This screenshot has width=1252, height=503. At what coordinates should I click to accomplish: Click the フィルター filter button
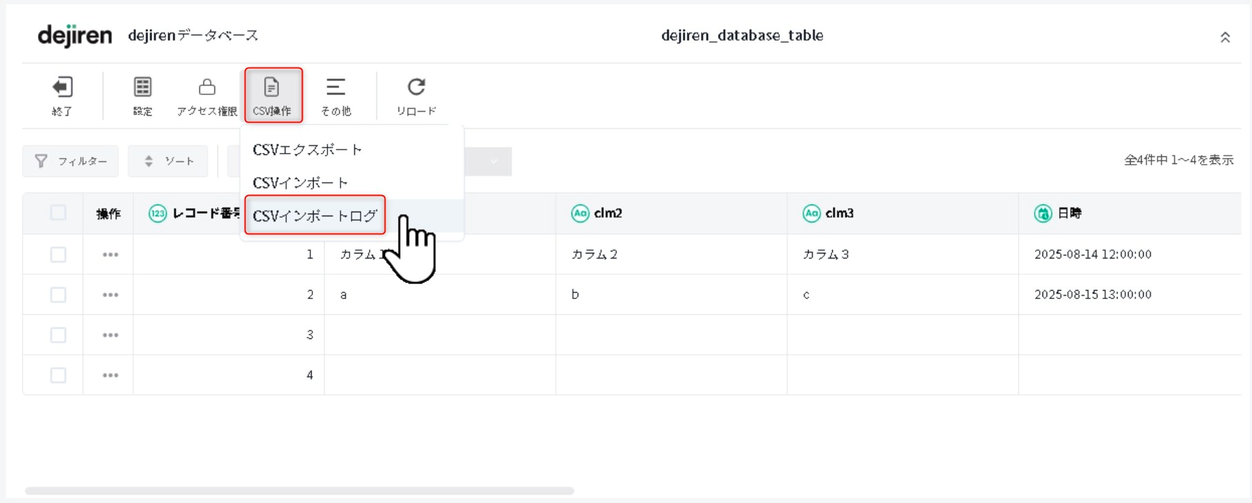70,161
